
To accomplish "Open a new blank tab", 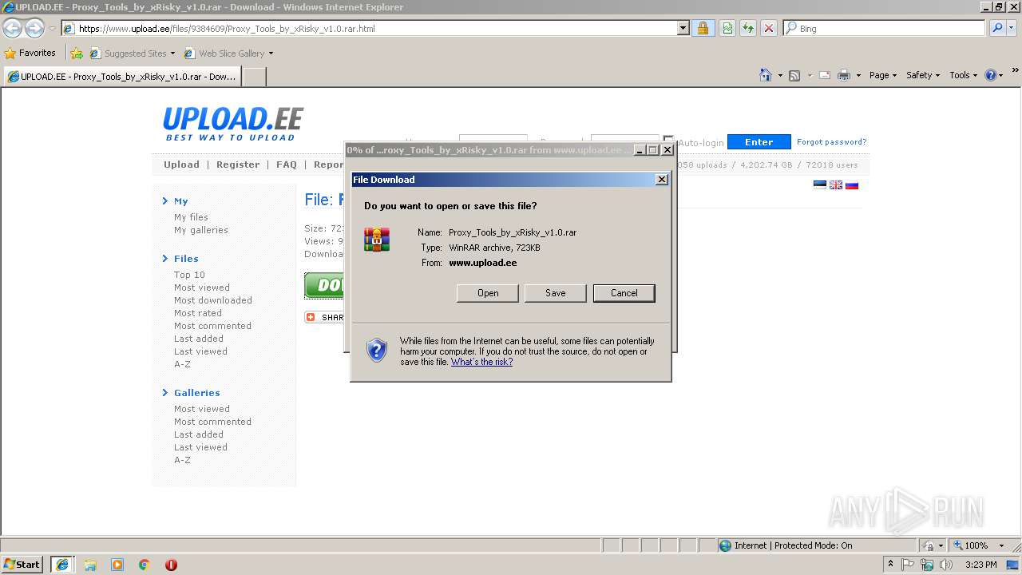I will [254, 77].
